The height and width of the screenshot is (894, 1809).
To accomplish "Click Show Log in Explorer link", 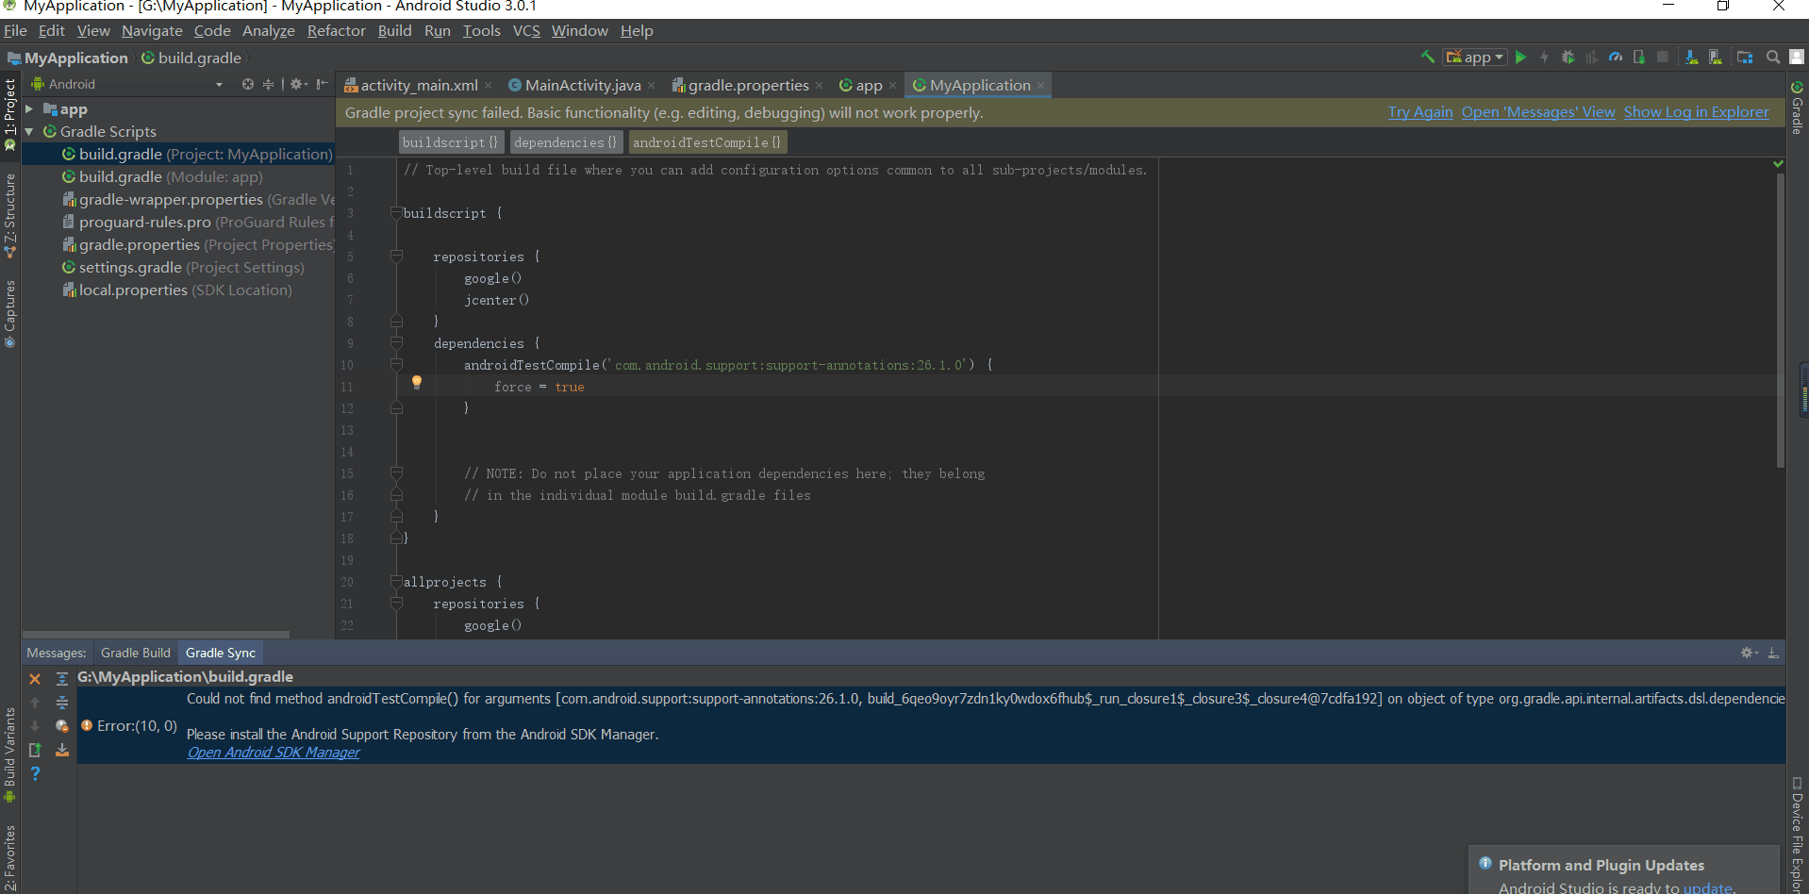I will point(1697,112).
